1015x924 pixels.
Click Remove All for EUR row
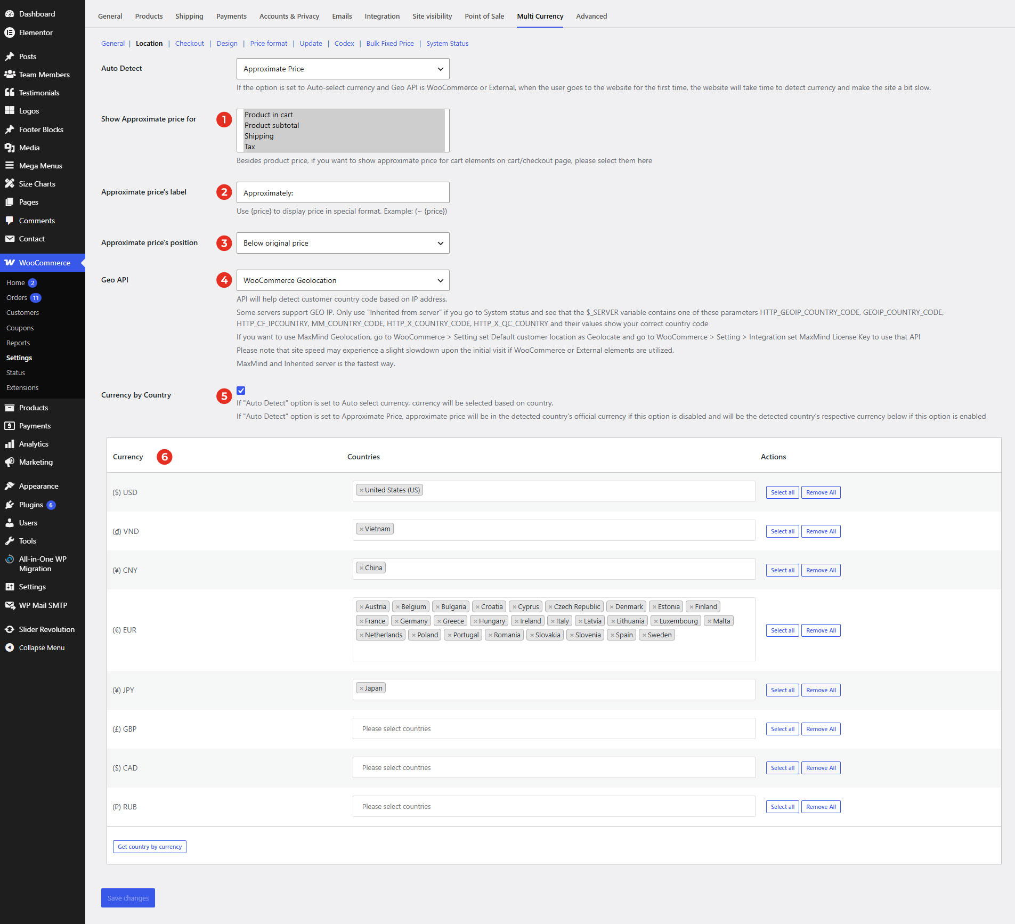coord(821,630)
